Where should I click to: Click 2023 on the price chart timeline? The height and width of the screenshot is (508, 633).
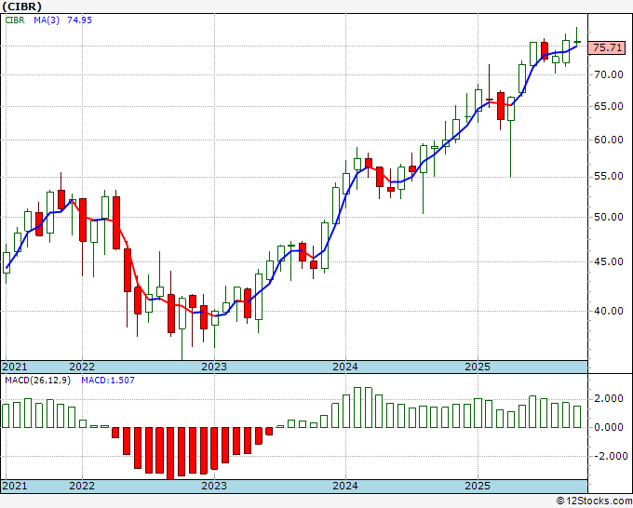(x=214, y=367)
